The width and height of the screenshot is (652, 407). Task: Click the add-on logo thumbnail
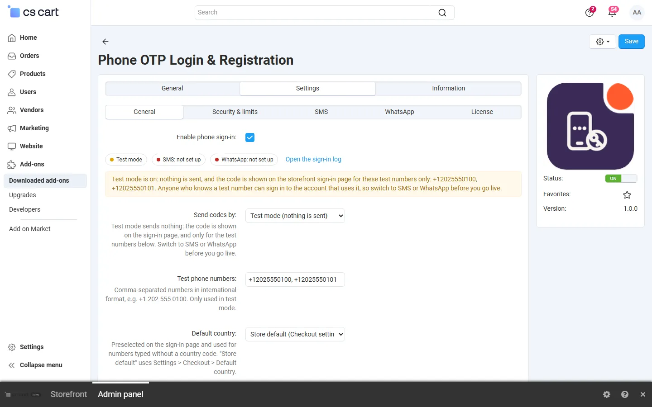click(590, 126)
